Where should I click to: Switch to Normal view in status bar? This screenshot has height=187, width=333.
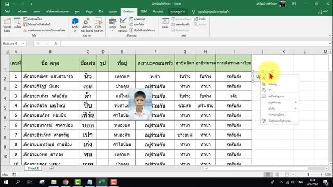click(x=268, y=175)
